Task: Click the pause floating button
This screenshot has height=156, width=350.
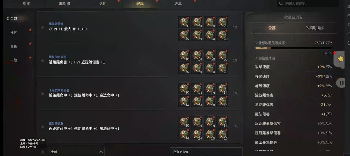Action: 341,83
